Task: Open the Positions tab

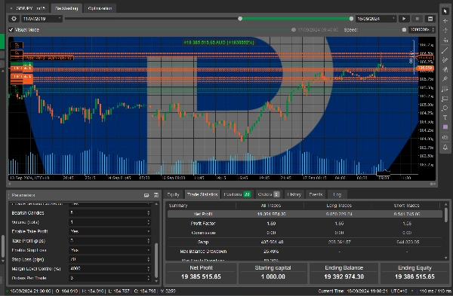Action: click(x=237, y=194)
